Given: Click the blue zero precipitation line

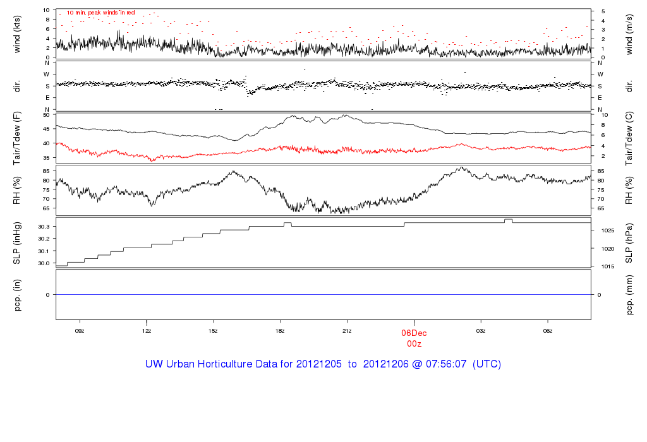Looking at the screenshot, I should pos(323,294).
